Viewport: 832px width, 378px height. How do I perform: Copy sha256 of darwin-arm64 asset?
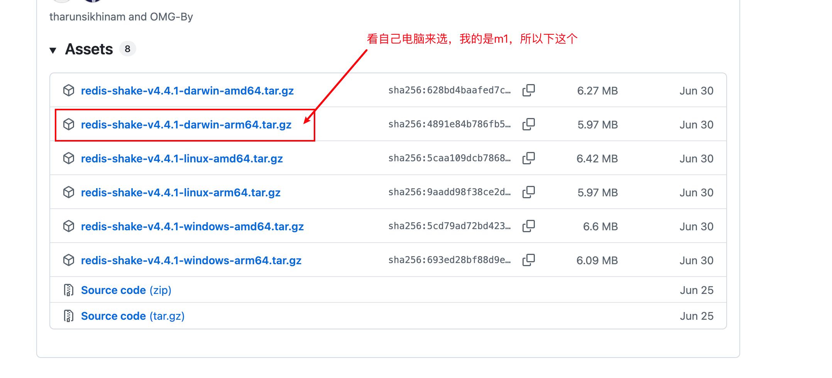pos(529,124)
